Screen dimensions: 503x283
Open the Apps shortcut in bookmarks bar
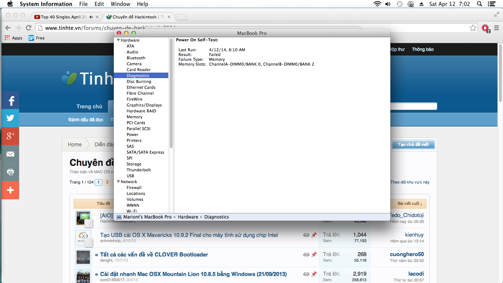tap(13, 38)
